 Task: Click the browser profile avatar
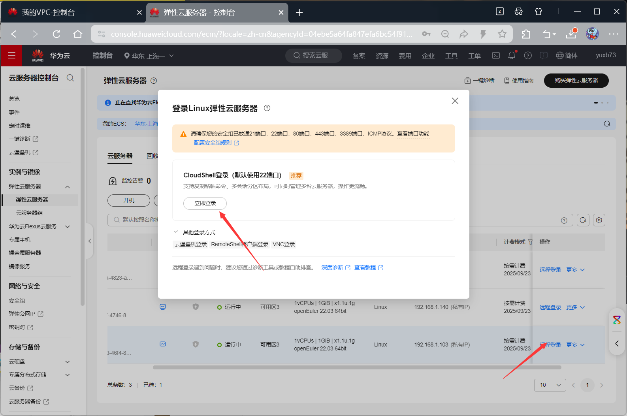592,34
